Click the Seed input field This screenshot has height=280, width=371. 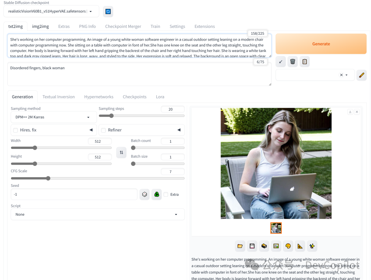(74, 194)
